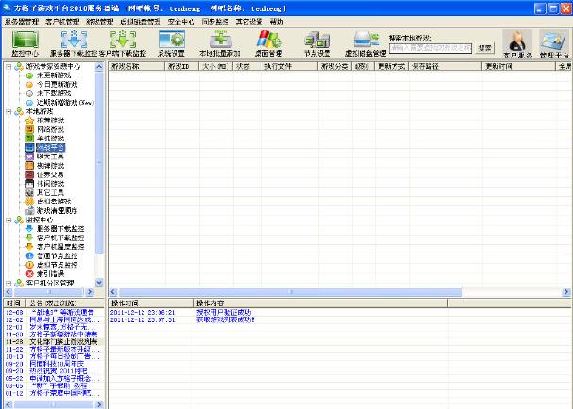Viewport: 573px width, 409px height.
Task: Collapse the 本地游戏 tree node
Action: pyautogui.click(x=8, y=111)
